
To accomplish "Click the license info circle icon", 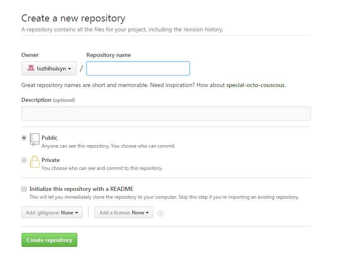I will tap(160, 213).
